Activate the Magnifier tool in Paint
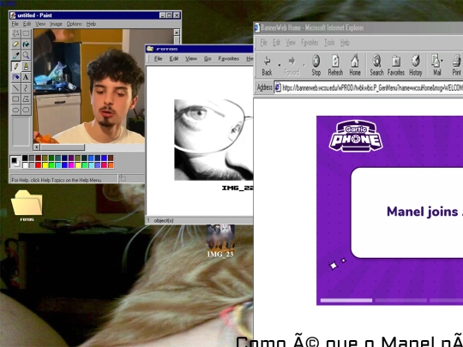Screen dimensions: 463x347 coord(26,56)
